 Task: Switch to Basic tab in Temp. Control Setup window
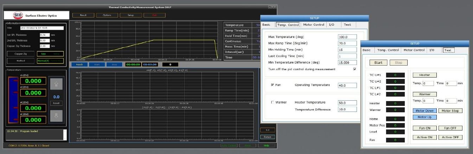tap(266, 25)
